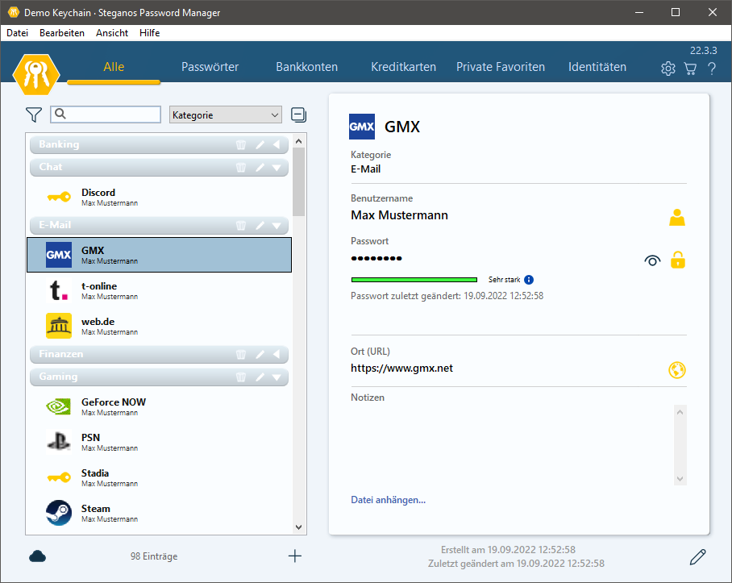Click the green password strength bar
Screen dimensions: 732x583
[x=414, y=280]
